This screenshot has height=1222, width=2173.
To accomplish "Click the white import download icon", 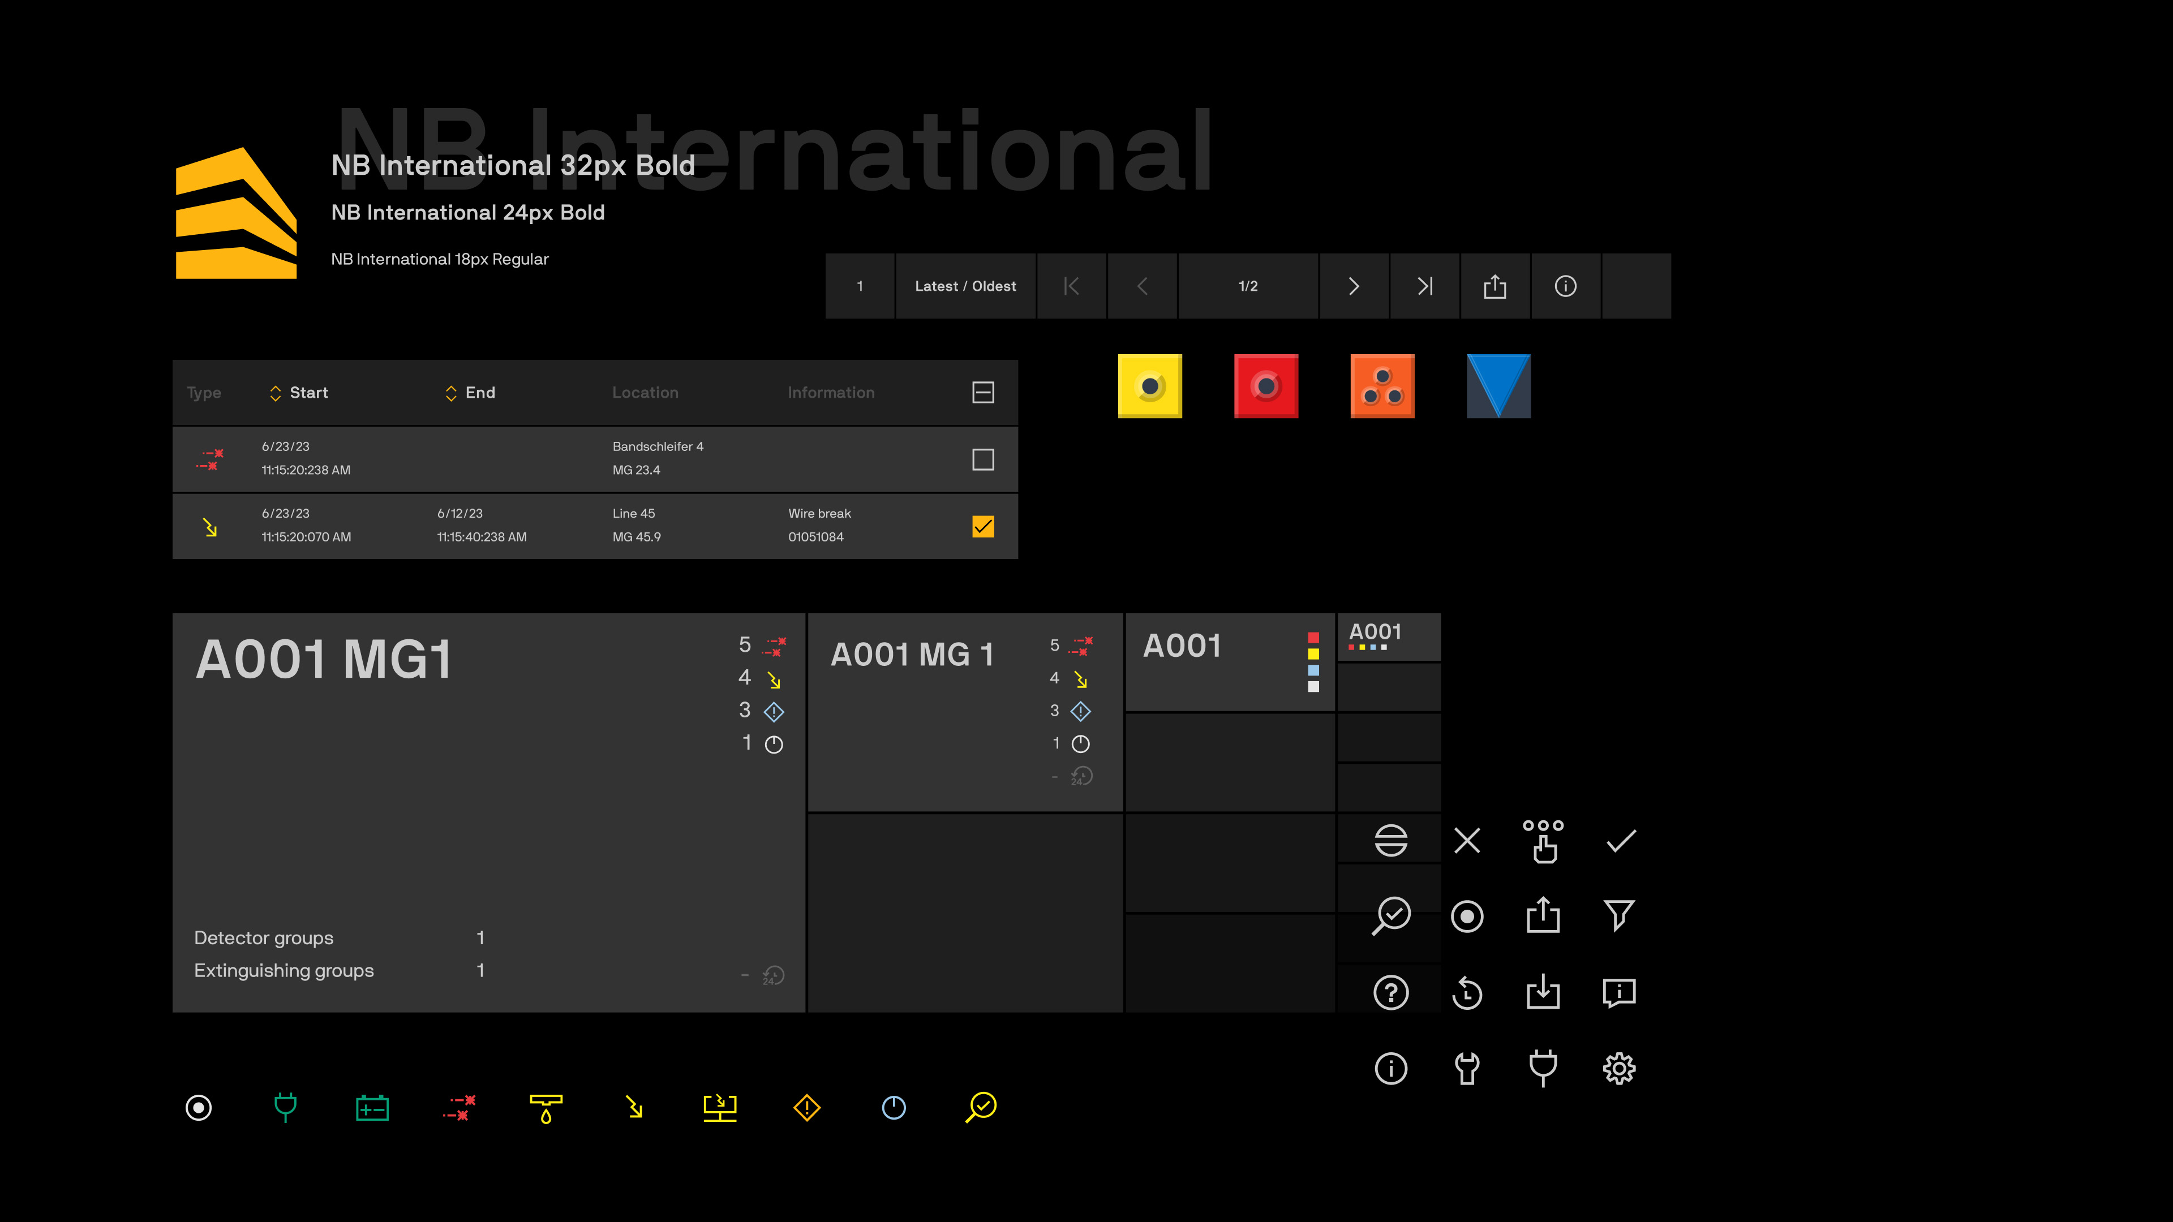I will 1543,992.
